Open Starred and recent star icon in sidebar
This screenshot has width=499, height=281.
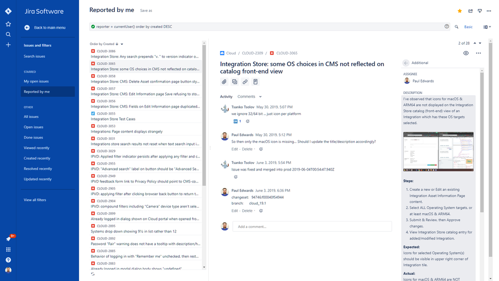8,24
